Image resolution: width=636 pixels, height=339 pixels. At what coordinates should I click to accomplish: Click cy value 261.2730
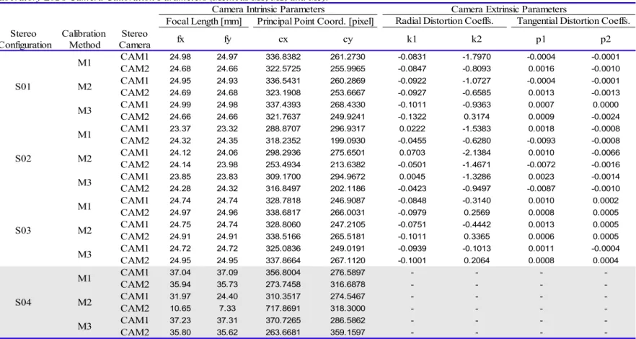pos(348,57)
